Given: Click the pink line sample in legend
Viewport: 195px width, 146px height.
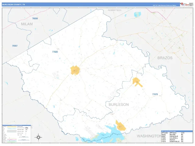Looking at the screenshot, I should click(x=12, y=140).
